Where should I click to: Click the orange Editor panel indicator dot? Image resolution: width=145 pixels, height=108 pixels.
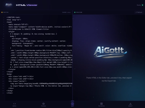point(2,12)
